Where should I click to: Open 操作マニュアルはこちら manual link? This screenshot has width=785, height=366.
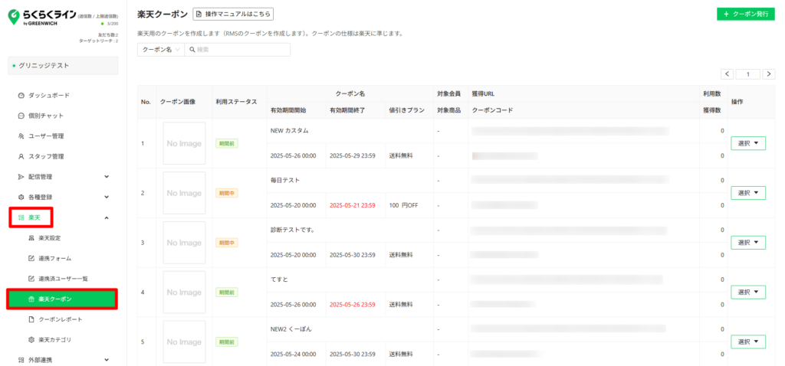[233, 14]
